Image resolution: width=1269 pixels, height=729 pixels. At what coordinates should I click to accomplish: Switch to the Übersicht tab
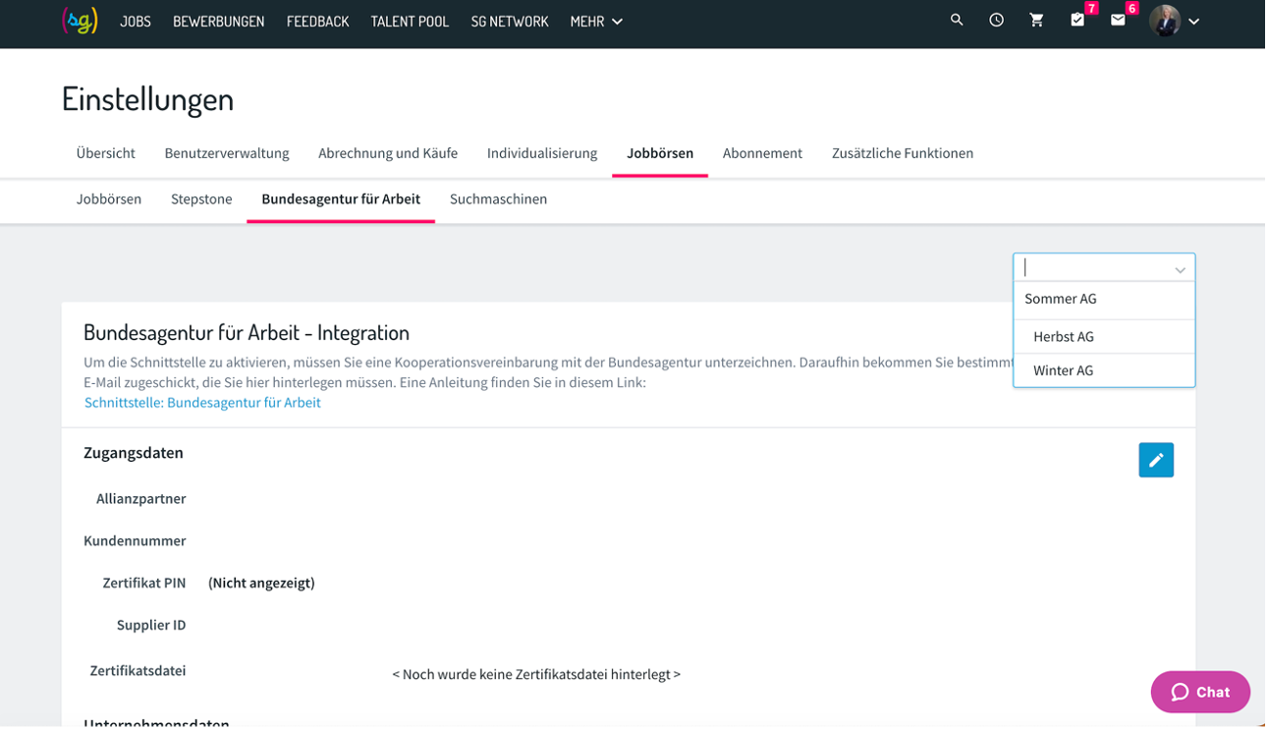[106, 153]
